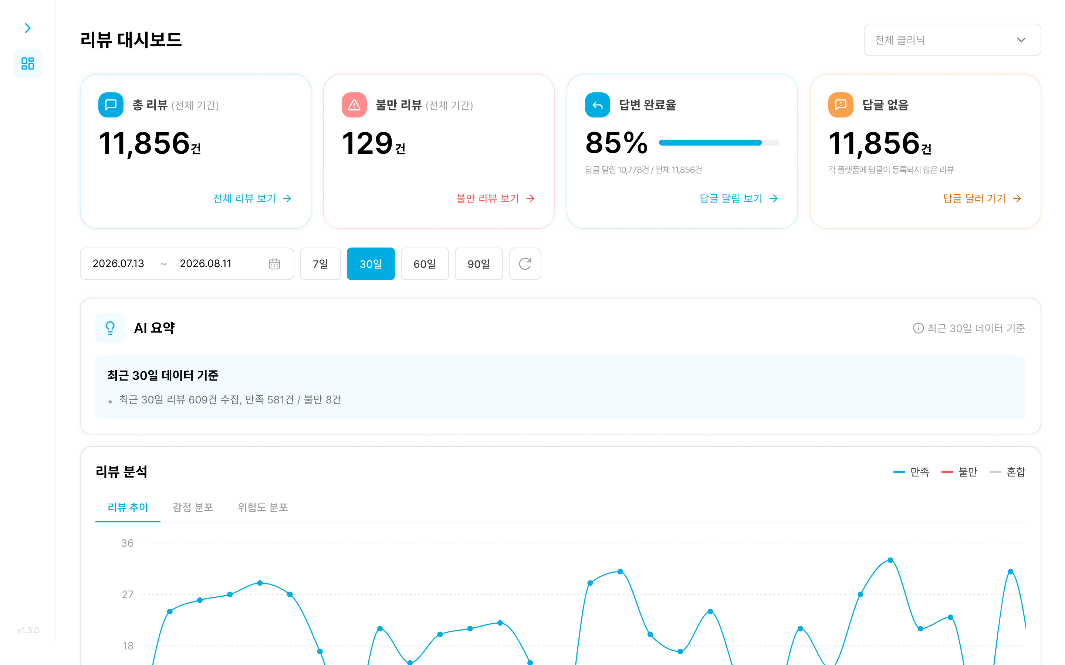Click the start date 2026.07.13 field
Screen dimensions: 1065x665
(118, 263)
